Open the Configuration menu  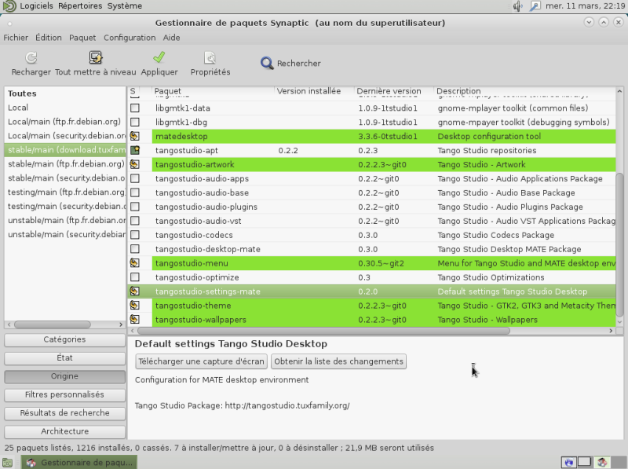point(130,38)
